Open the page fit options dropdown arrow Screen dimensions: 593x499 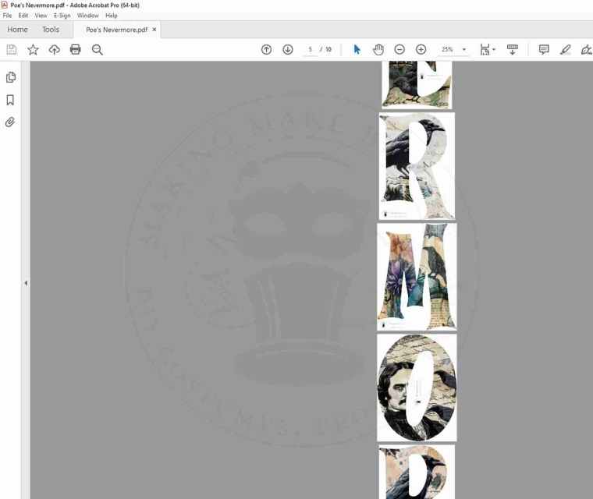point(494,50)
